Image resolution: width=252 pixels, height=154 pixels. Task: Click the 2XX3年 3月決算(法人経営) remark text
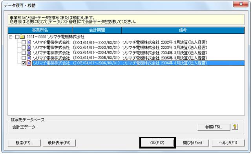[184, 48]
